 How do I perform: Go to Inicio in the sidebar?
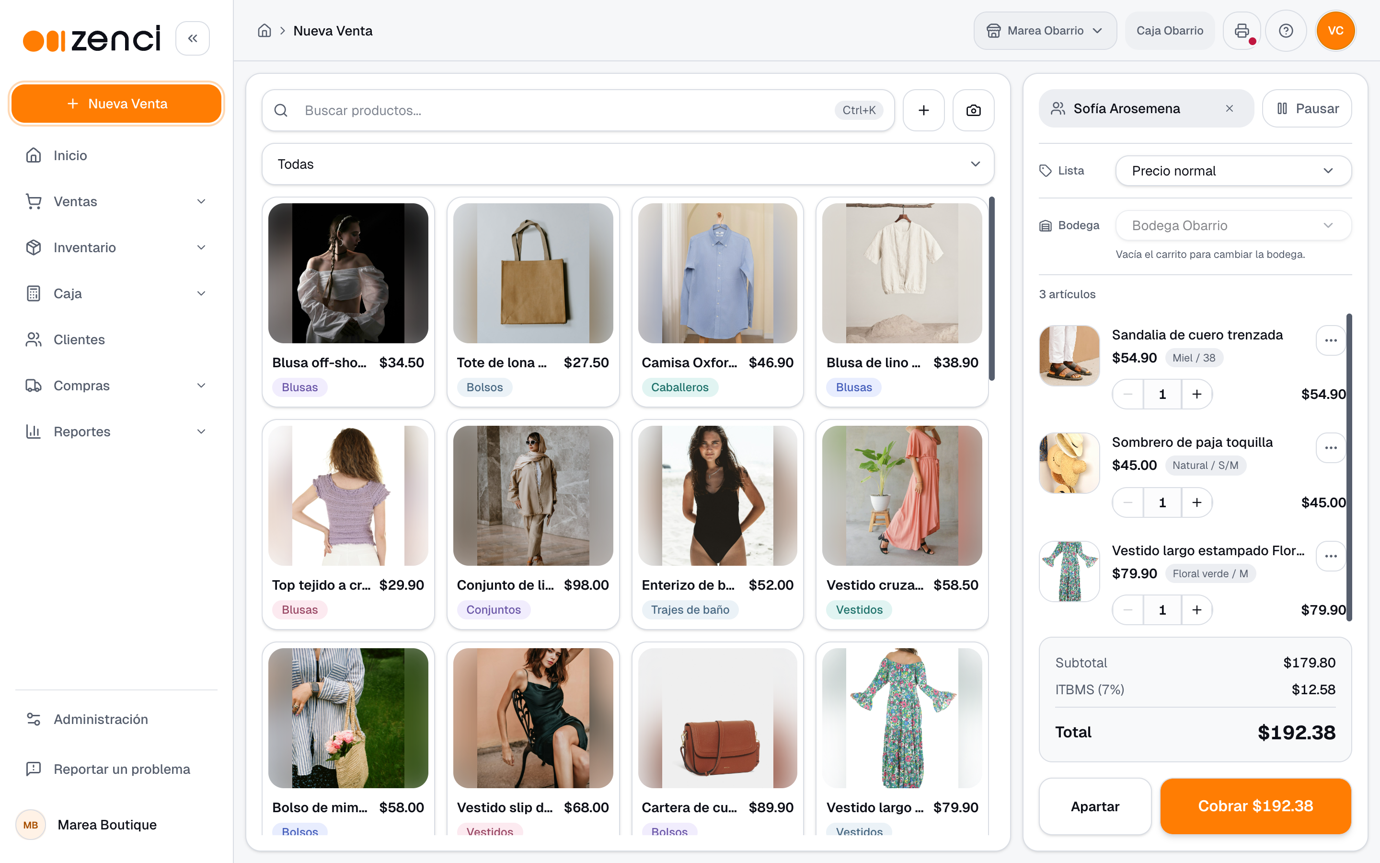tap(116, 155)
